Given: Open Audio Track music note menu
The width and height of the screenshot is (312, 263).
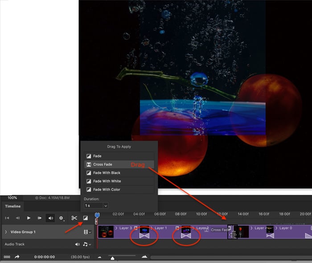Looking at the screenshot, I should click(x=87, y=244).
